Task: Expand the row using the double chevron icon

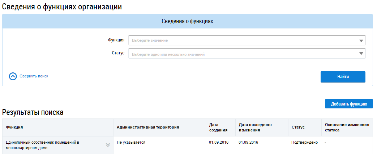Action: pyautogui.click(x=107, y=145)
